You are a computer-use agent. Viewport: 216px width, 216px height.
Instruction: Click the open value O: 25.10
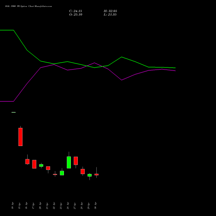(x=76, y=15)
